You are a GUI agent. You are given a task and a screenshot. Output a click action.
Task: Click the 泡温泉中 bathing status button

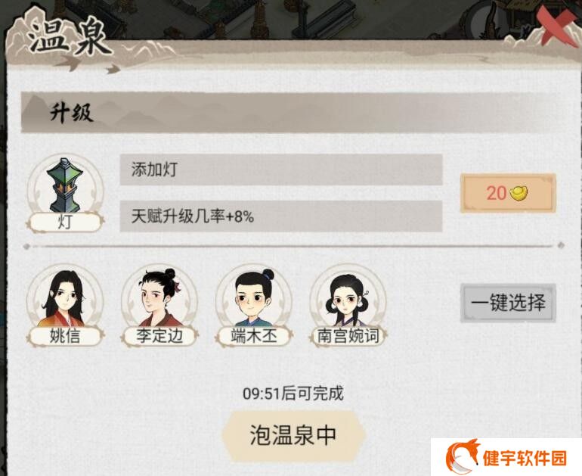pyautogui.click(x=293, y=434)
